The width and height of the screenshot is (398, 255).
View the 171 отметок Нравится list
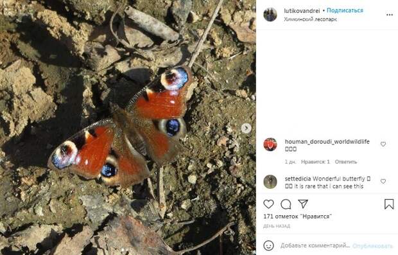click(297, 216)
